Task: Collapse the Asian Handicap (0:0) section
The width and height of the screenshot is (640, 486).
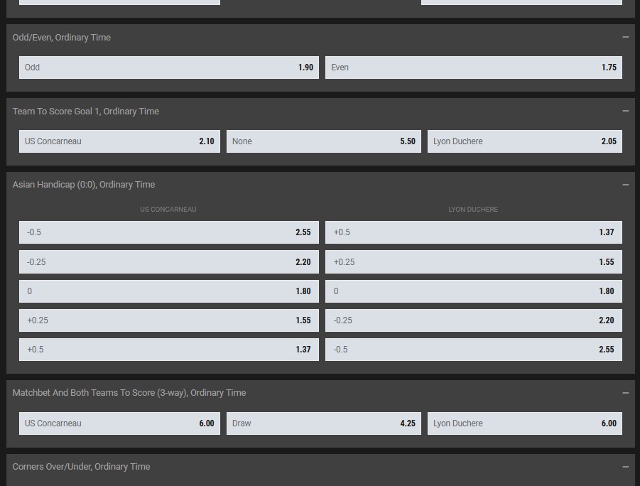Action: coord(625,185)
